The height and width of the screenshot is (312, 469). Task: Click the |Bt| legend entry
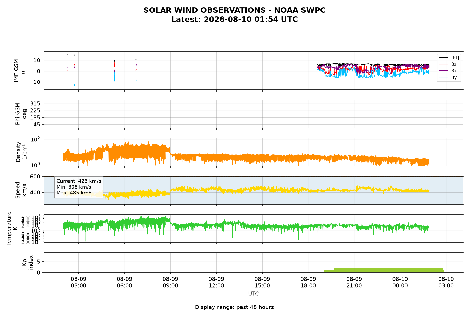[449, 57]
